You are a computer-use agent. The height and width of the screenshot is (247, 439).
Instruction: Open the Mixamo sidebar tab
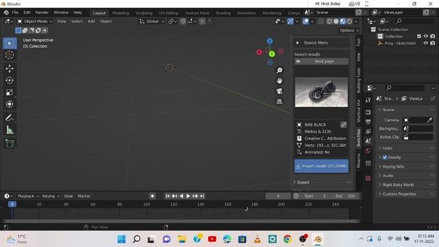[x=358, y=161]
